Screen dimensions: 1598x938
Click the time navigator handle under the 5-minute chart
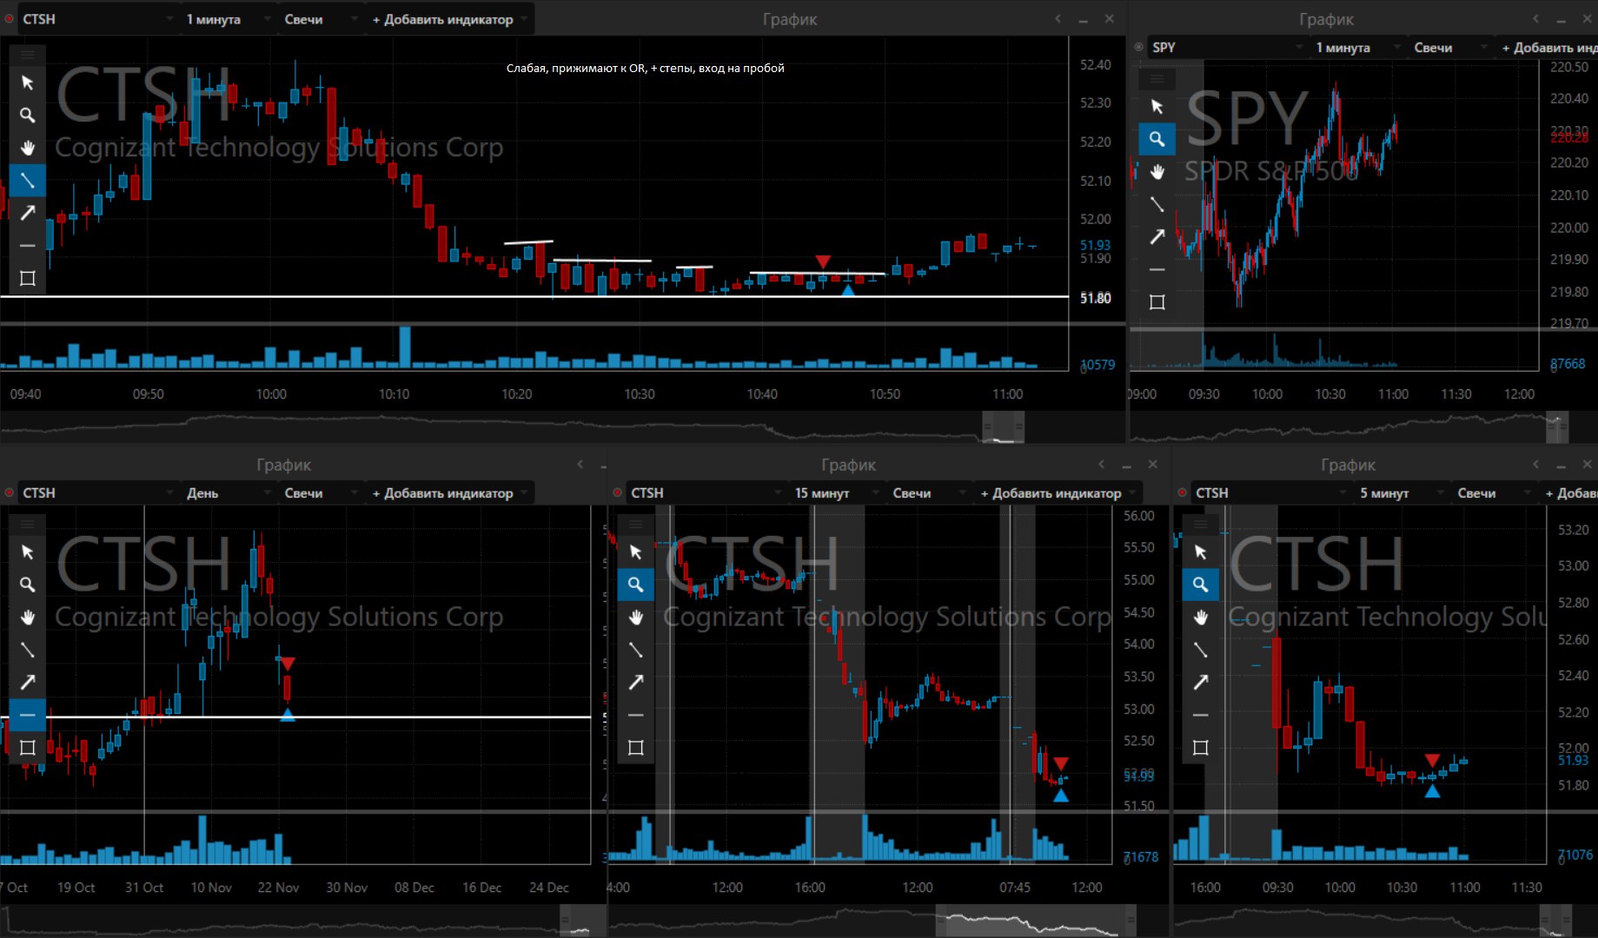pos(1555,921)
